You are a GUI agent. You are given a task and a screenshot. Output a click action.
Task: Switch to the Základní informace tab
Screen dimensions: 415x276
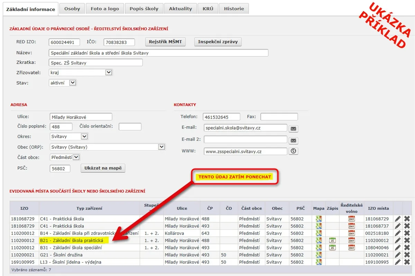[x=30, y=9]
